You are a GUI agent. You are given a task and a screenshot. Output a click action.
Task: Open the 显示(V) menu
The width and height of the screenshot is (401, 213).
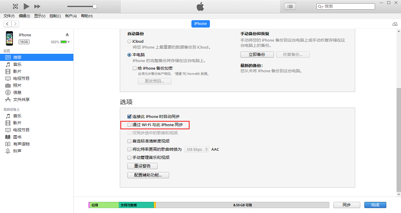pos(40,16)
